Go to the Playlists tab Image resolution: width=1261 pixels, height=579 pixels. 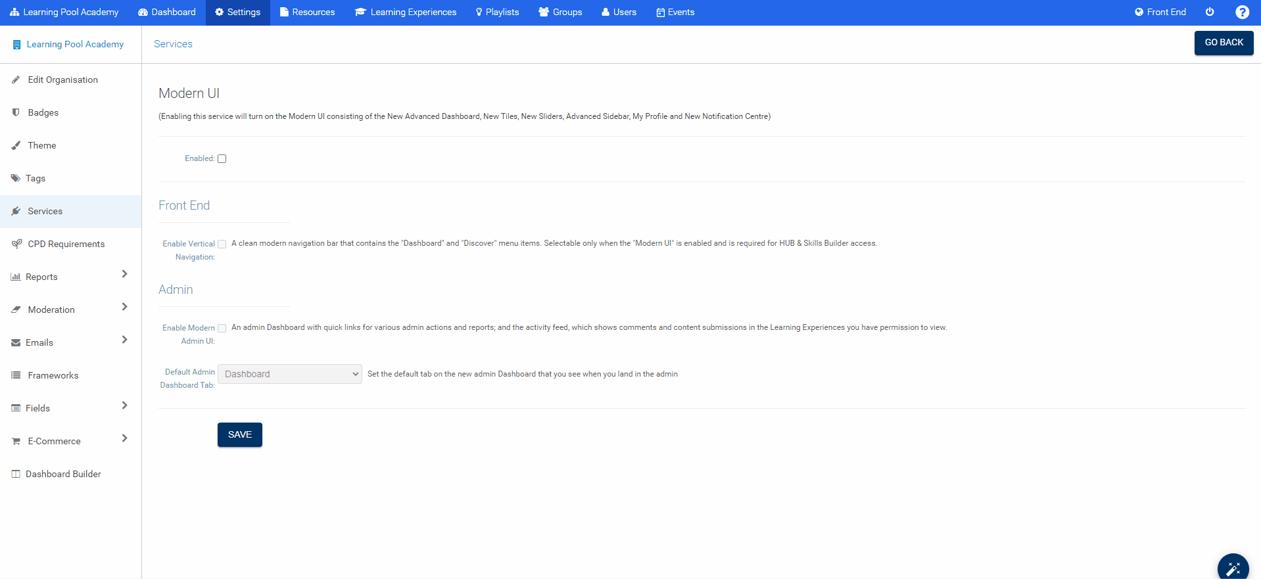(x=497, y=12)
